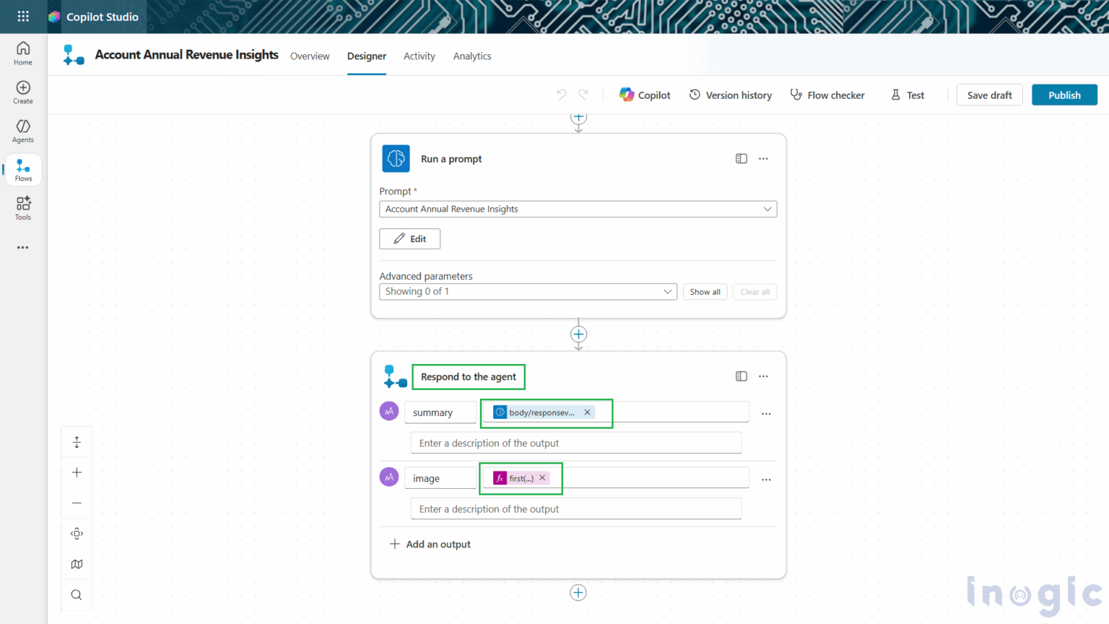Open the Run a prompt side panel
The height and width of the screenshot is (624, 1109).
[x=741, y=158]
